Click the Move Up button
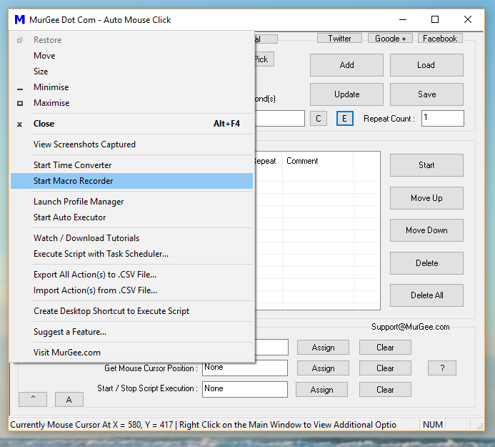This screenshot has height=447, width=495. [426, 198]
